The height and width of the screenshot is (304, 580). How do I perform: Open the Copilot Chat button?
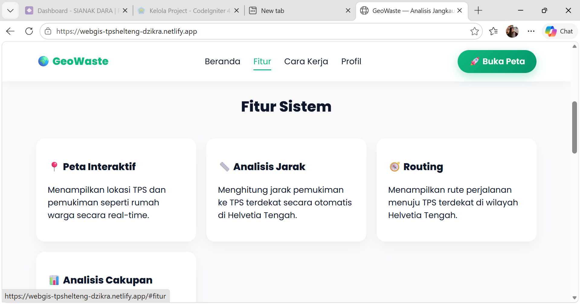coord(560,31)
